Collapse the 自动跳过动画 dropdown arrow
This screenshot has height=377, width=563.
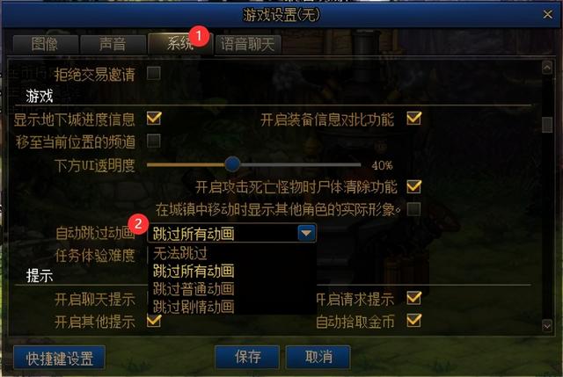point(306,233)
